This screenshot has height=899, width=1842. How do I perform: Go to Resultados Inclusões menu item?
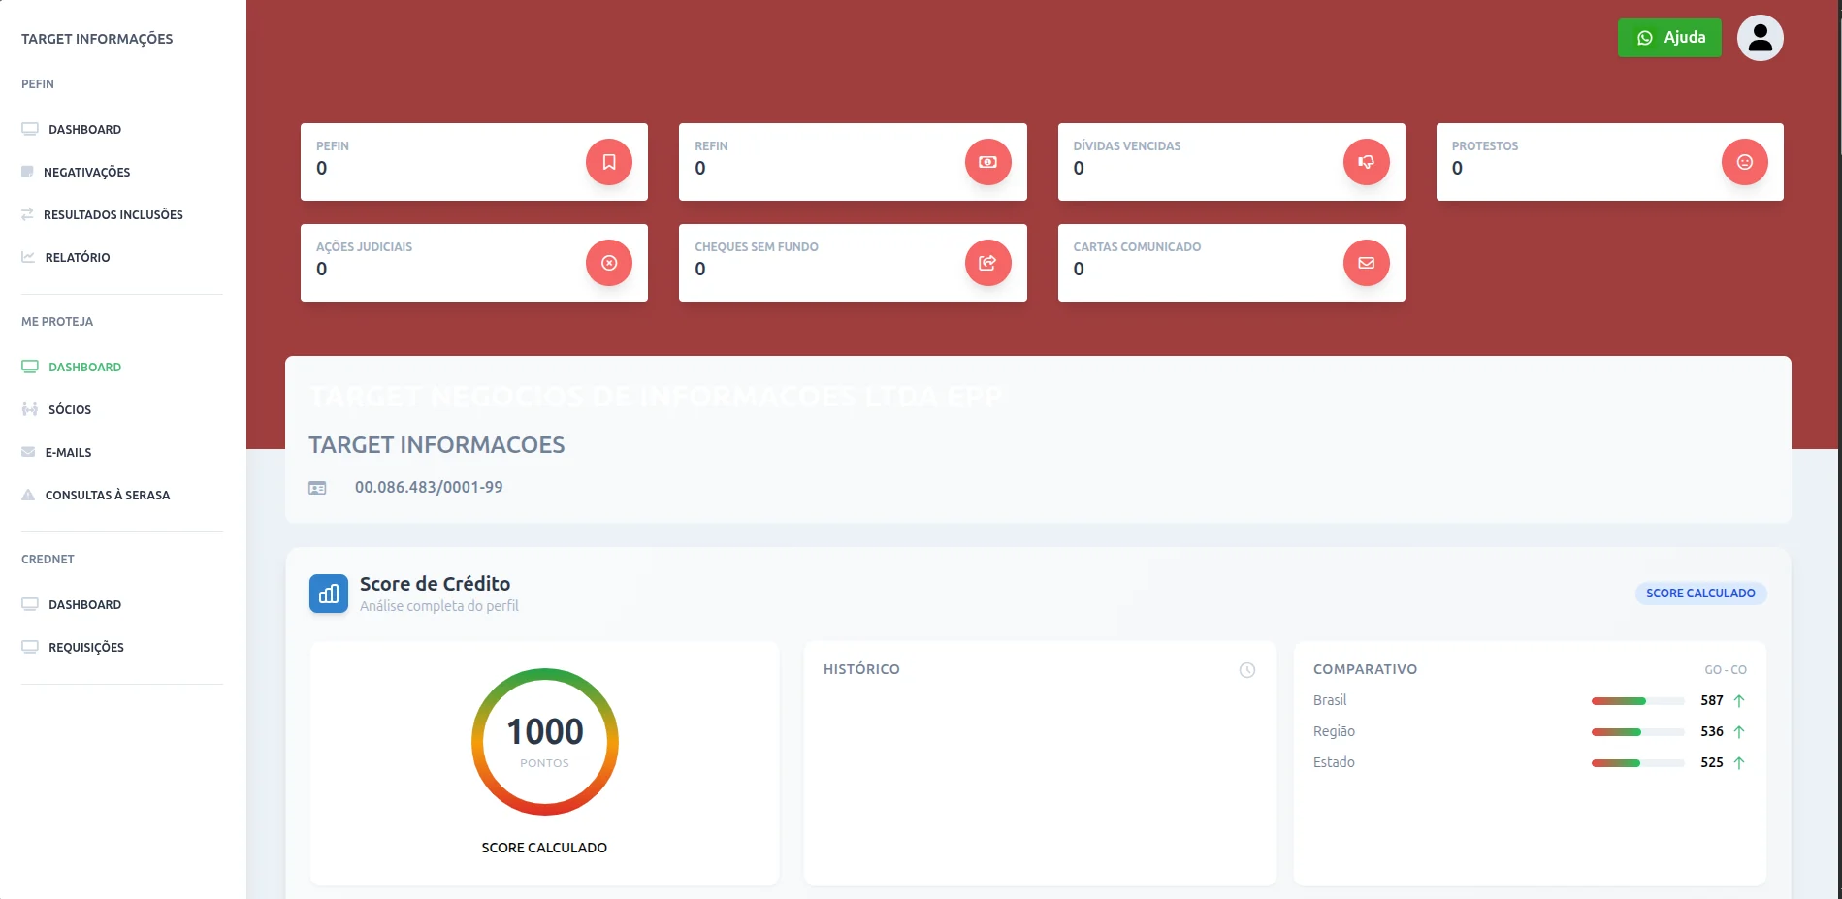pos(113,214)
